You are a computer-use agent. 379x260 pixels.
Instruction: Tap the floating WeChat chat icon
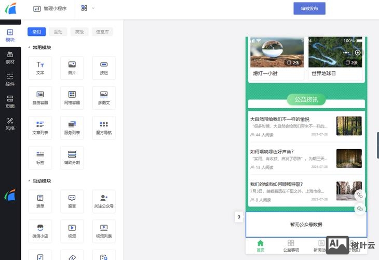360,209
